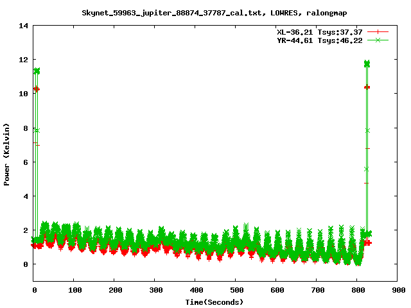Click the legend entry YR-44.61 Tsys:46.22

[320, 40]
